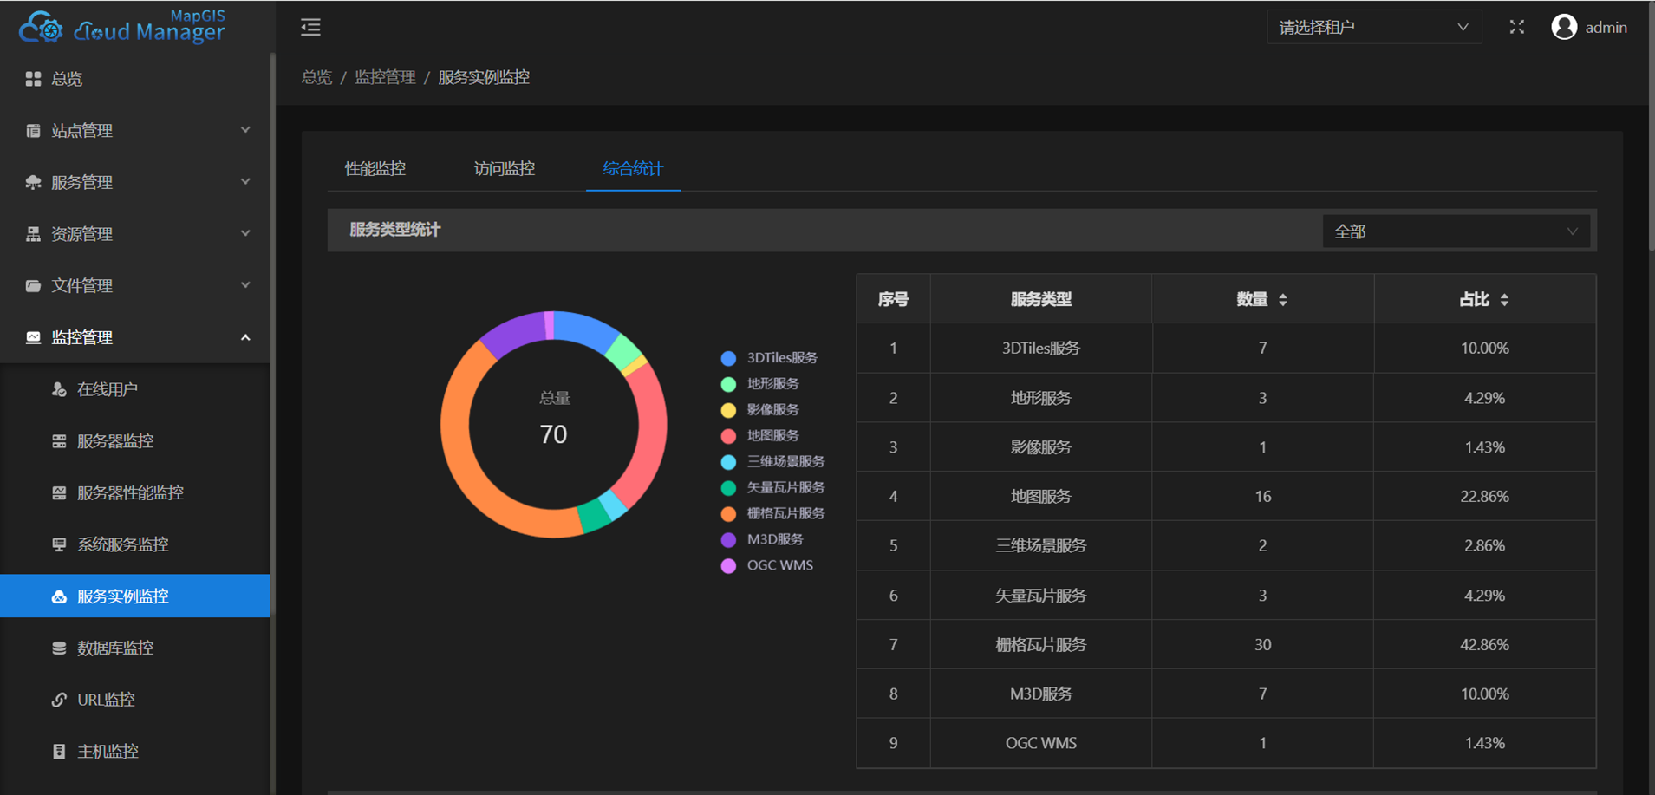Collapse the sidebar with the menu-fold icon
This screenshot has width=1655, height=795.
(x=310, y=28)
